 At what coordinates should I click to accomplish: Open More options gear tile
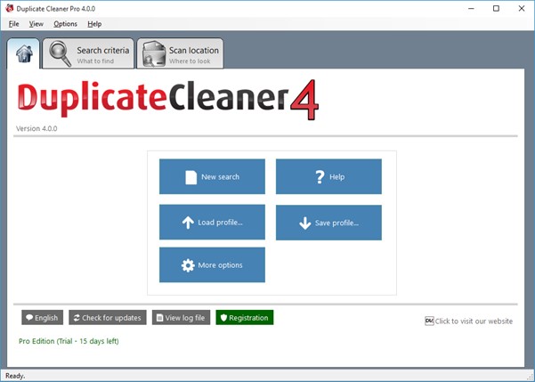point(212,265)
